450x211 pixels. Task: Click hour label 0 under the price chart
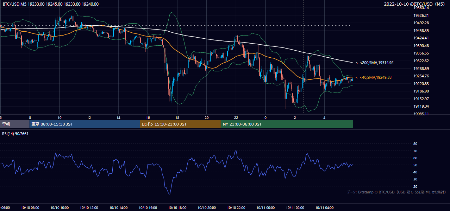[265, 117]
